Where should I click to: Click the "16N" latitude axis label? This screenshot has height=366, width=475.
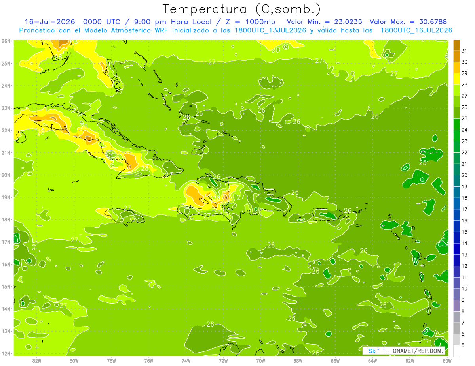(6, 264)
